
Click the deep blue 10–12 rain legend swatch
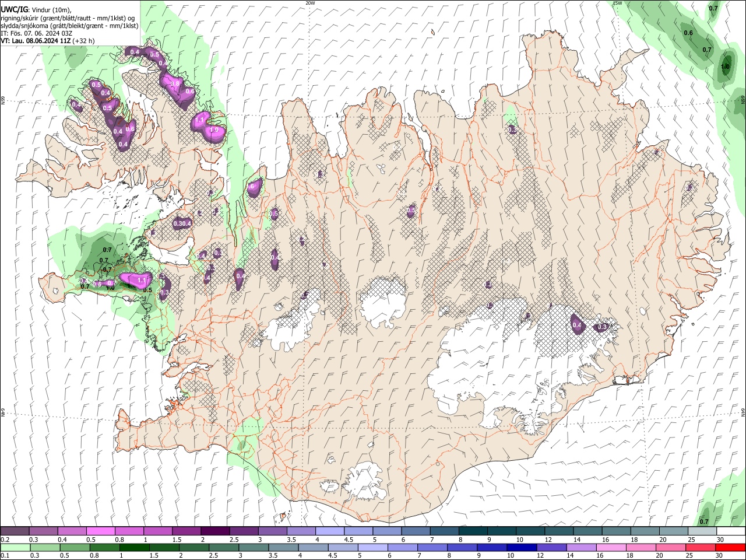click(x=522, y=548)
